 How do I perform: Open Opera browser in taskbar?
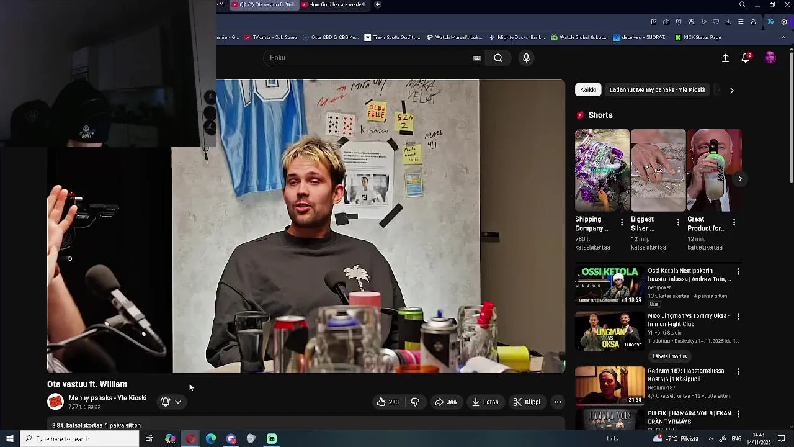[x=190, y=439]
